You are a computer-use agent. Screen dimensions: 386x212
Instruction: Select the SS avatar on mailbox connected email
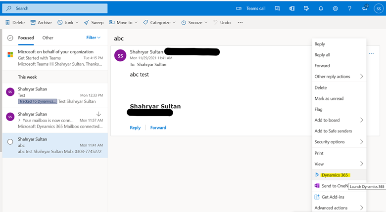[x=10, y=117]
